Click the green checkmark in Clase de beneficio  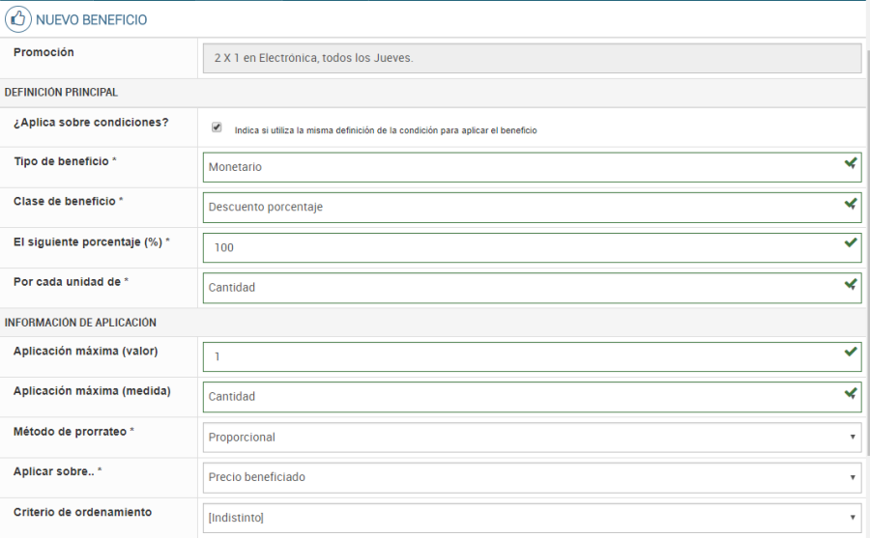[x=850, y=204]
